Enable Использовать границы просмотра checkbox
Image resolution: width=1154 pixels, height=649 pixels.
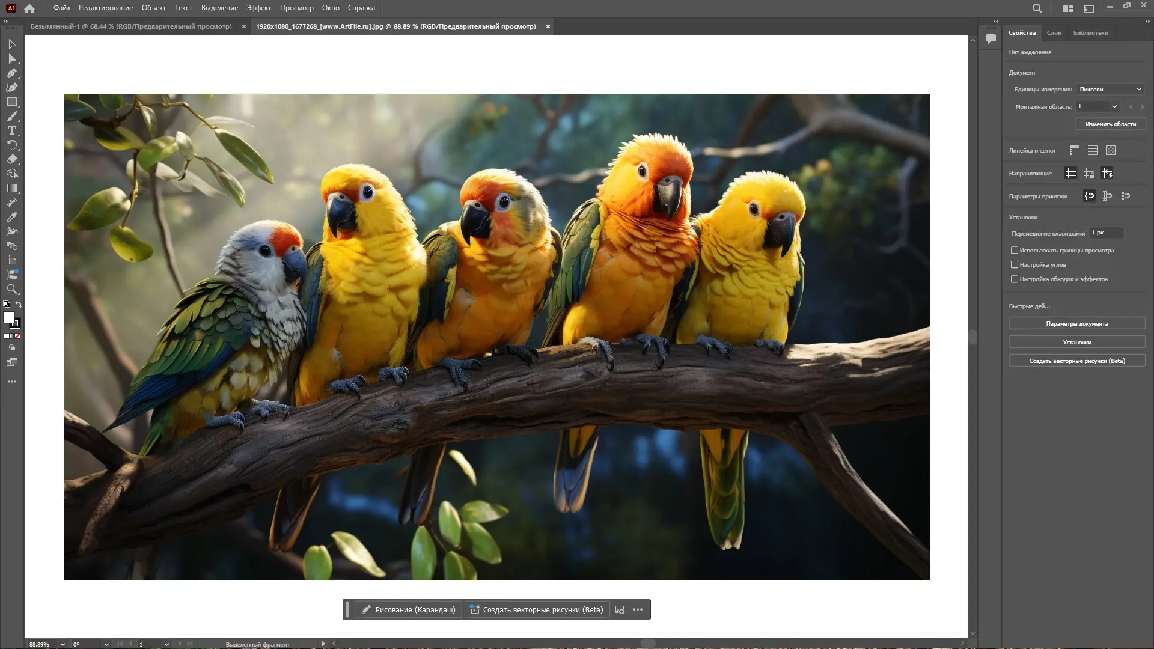tap(1015, 251)
